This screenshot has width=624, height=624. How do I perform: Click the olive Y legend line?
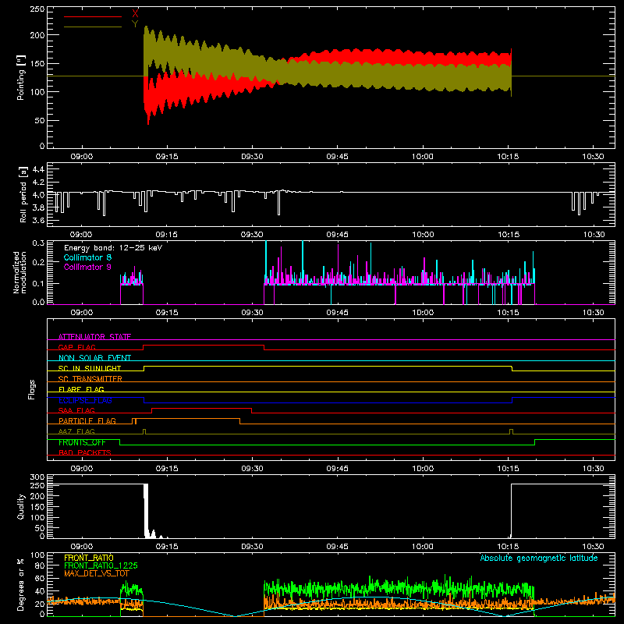point(93,27)
